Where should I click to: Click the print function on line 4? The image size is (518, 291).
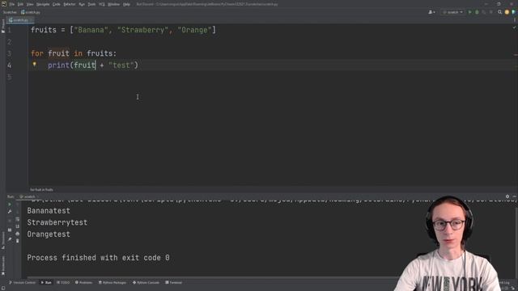click(x=58, y=65)
